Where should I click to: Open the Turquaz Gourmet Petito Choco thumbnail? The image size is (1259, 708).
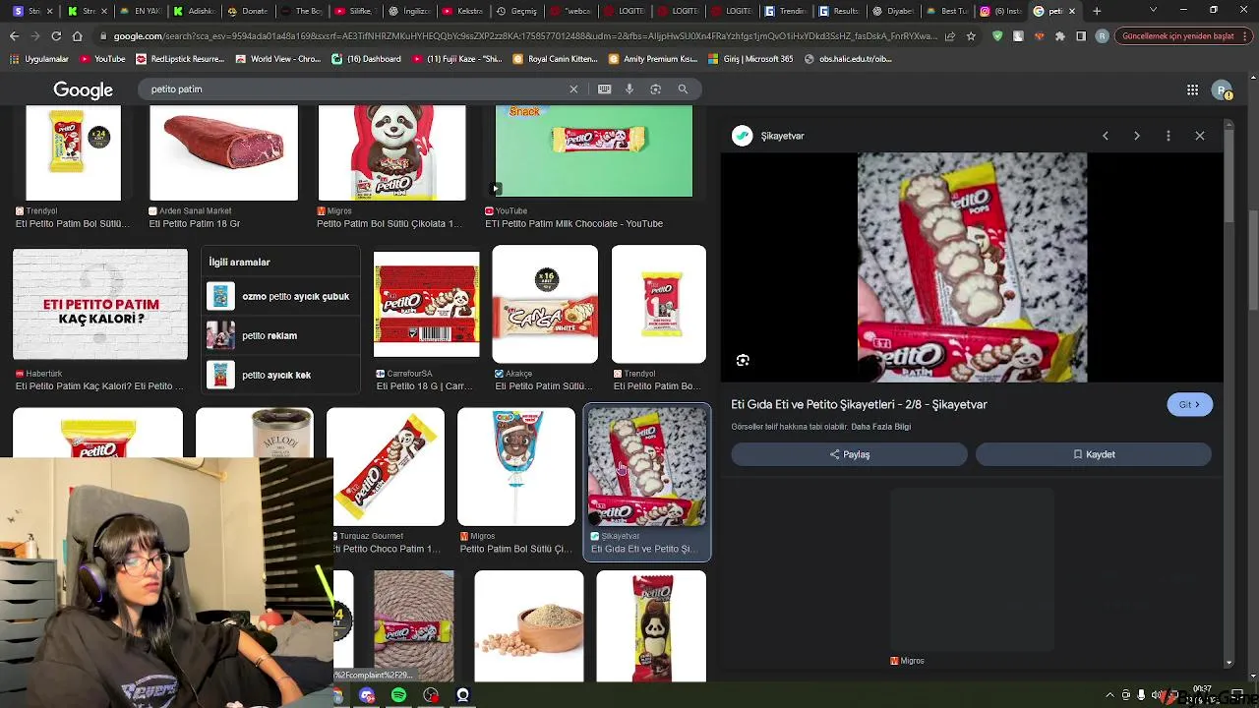click(386, 468)
